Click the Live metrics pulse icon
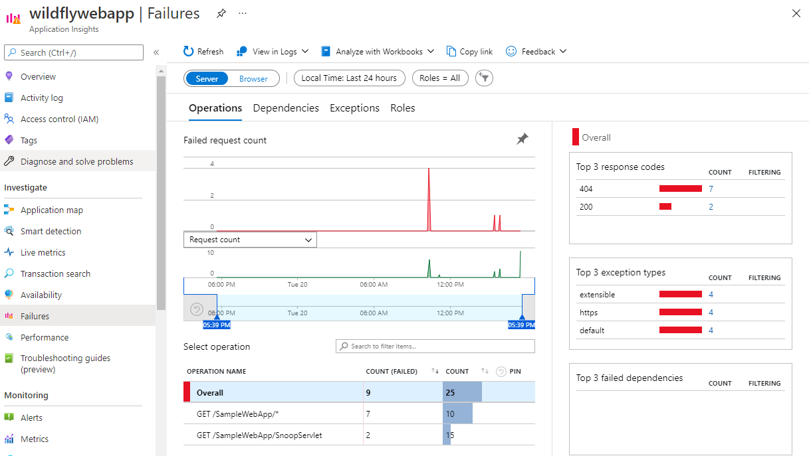The width and height of the screenshot is (809, 456). pyautogui.click(x=9, y=252)
